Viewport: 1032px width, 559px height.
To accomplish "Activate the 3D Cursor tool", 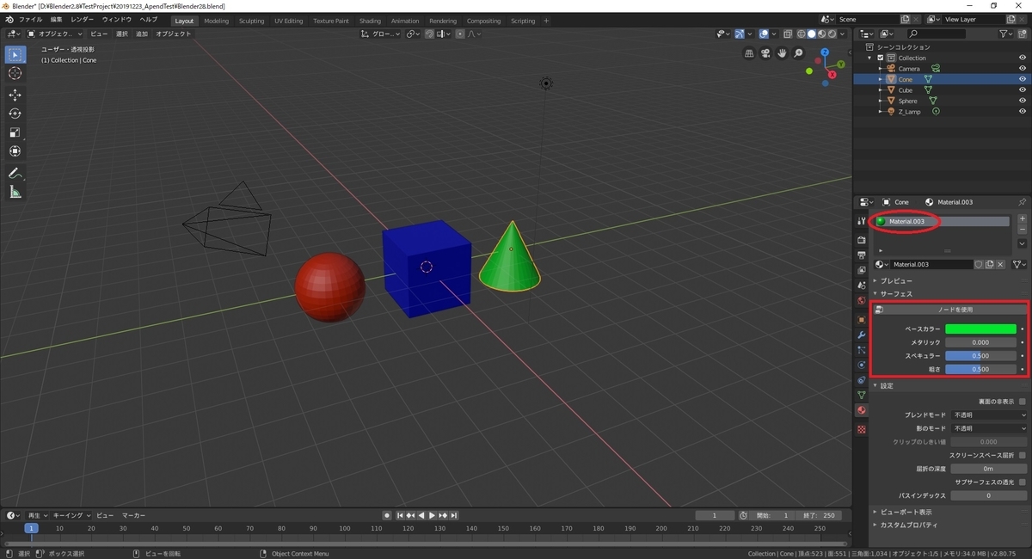I will (15, 73).
